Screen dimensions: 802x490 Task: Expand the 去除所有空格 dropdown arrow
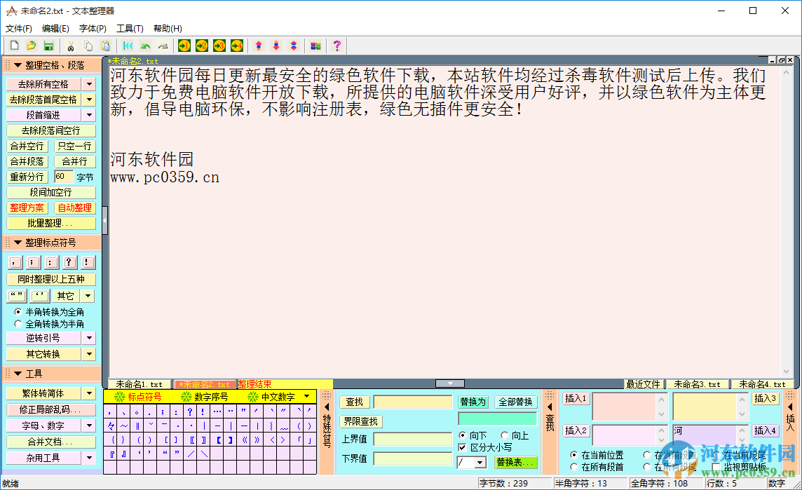tap(88, 83)
